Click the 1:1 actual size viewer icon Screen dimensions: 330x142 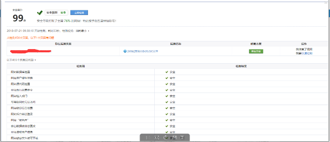[x=148, y=138]
